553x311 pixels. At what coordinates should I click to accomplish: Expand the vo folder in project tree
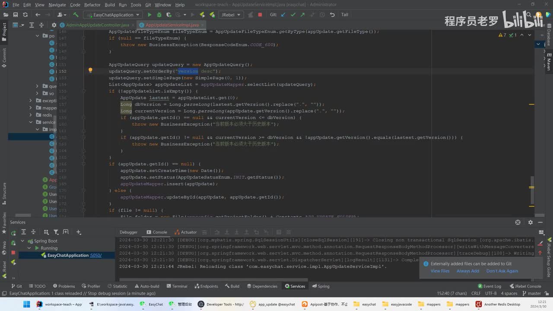38,93
